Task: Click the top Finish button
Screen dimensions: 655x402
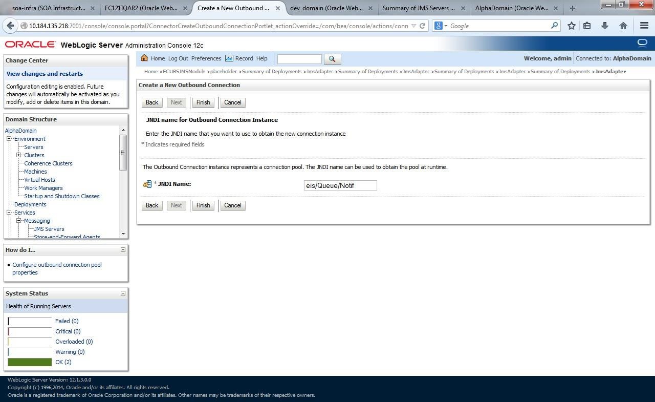Action: (x=203, y=102)
